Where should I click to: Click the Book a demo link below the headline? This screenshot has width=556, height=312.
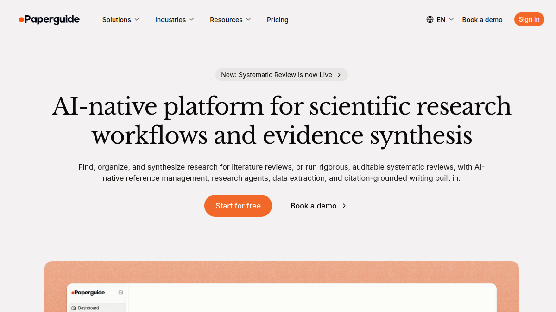click(318, 206)
